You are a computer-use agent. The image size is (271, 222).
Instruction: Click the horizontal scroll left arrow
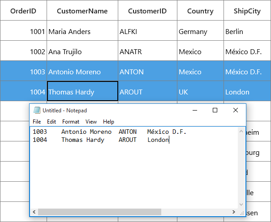34,212
